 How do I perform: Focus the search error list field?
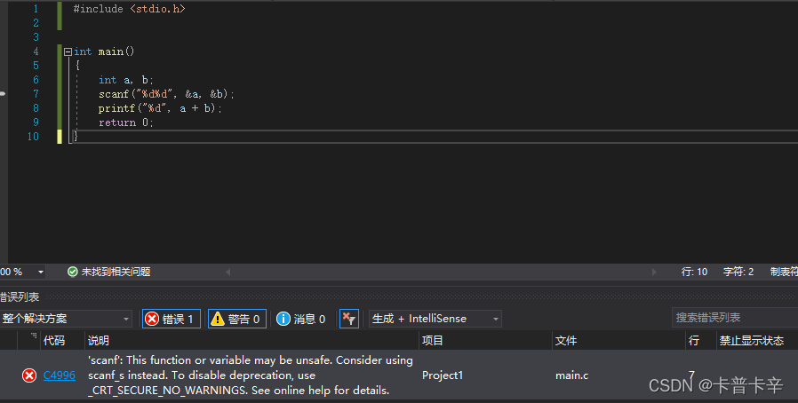(x=734, y=318)
